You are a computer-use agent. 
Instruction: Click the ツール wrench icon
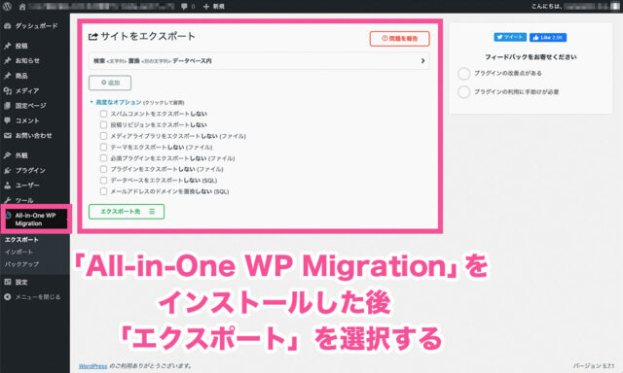(7, 200)
